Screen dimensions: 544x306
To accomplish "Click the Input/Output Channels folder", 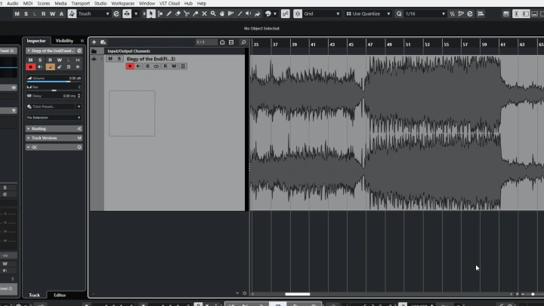I will 94,51.
